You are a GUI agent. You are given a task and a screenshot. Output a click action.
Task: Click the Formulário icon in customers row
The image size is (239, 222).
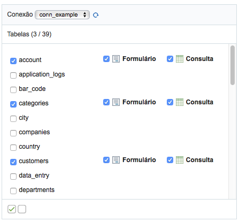click(116, 160)
